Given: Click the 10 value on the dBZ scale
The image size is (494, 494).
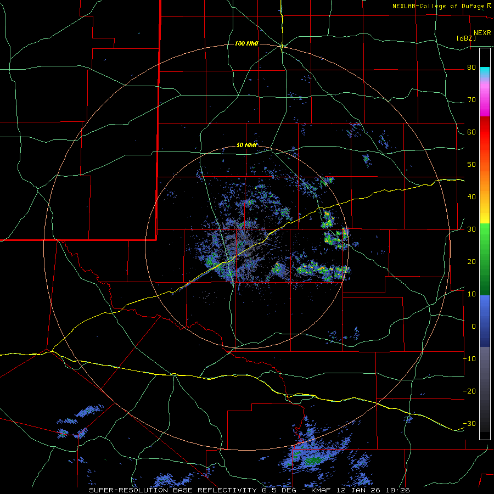Looking at the screenshot, I should click(471, 294).
